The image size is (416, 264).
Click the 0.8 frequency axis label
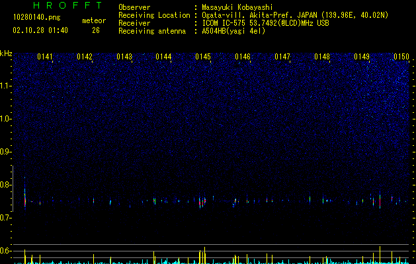tap(5, 185)
